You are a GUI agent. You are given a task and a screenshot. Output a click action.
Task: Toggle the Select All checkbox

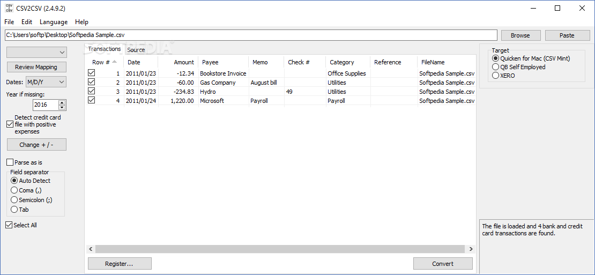point(9,225)
